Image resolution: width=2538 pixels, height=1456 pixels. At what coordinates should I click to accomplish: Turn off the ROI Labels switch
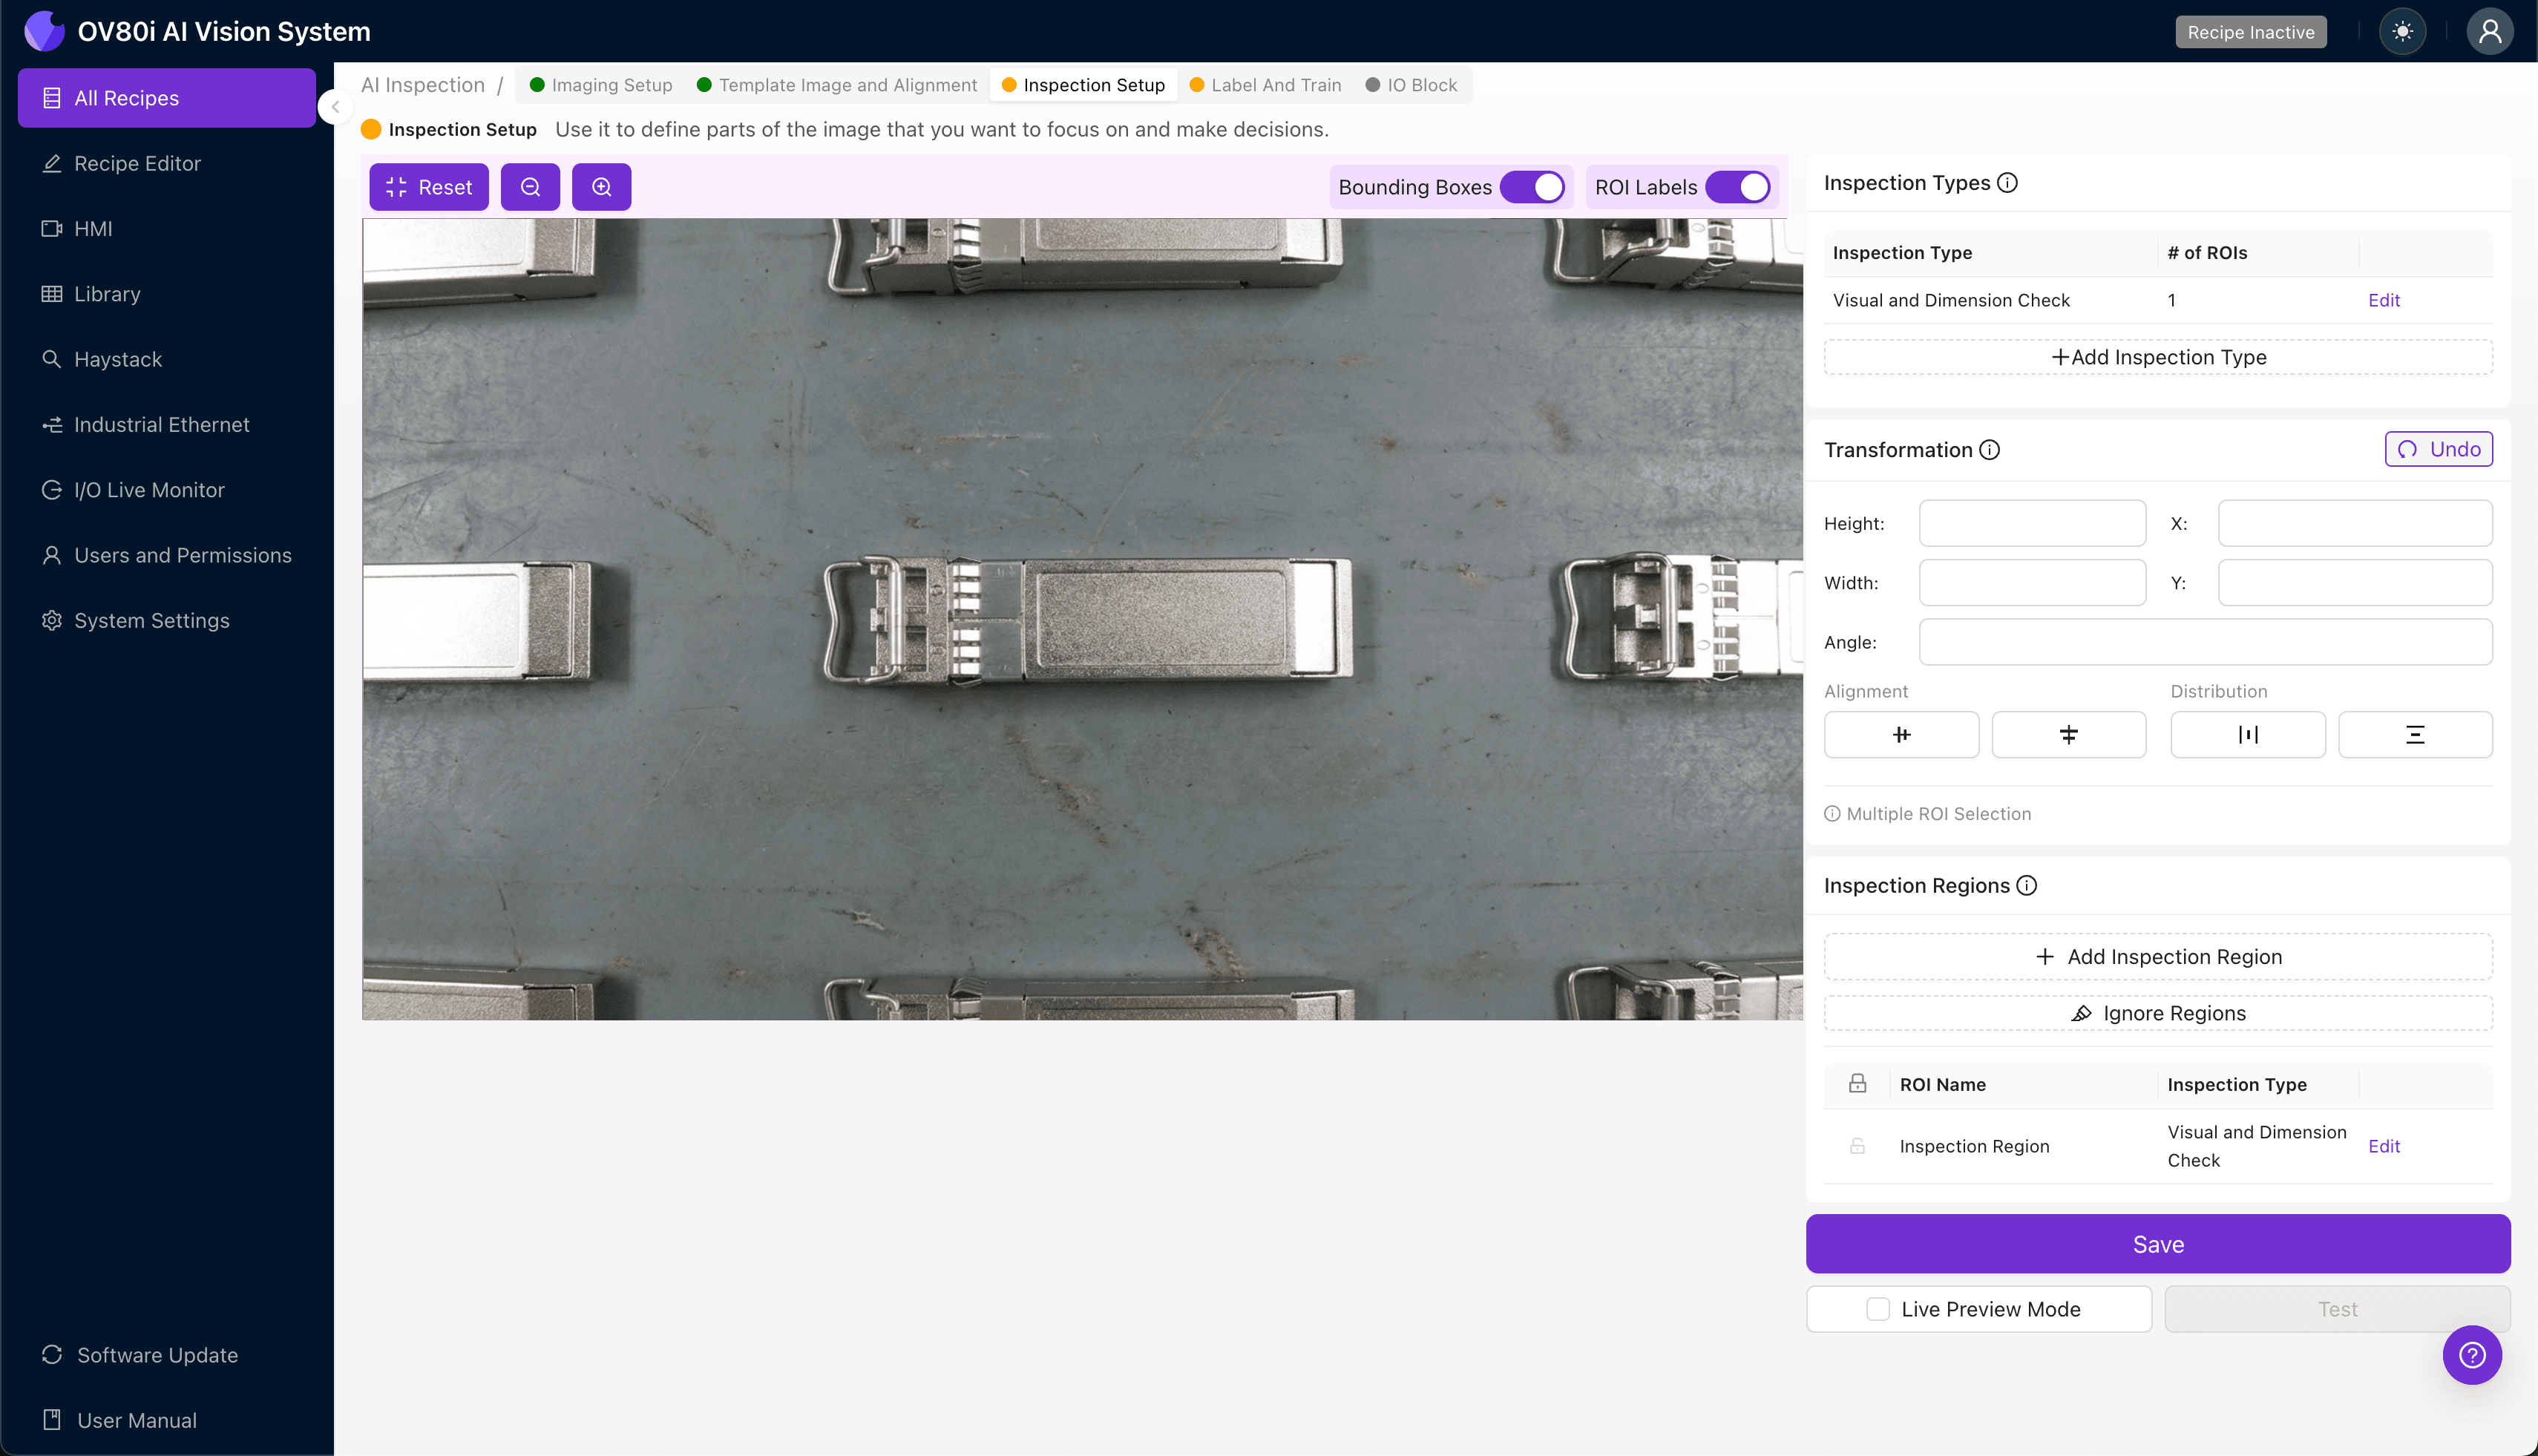pyautogui.click(x=1738, y=187)
